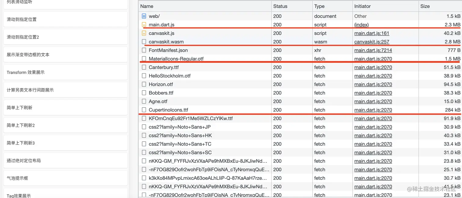Open main.dart.js:2070 link in Canterbury.ttf row
Viewport: 462px width, 198px height.
(373, 67)
